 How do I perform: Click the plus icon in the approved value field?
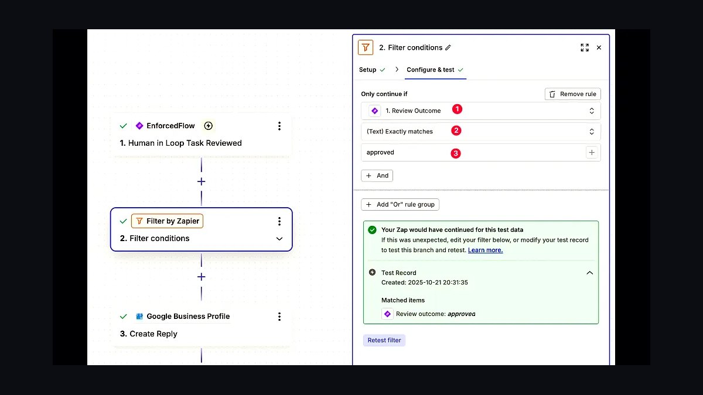(x=592, y=153)
